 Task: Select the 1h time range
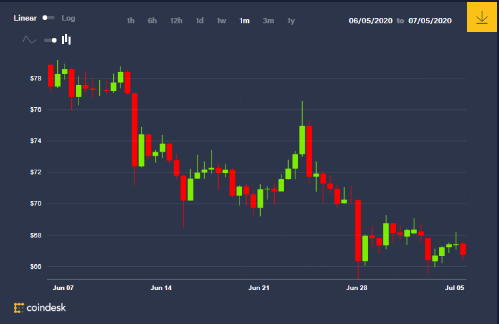[x=130, y=21]
